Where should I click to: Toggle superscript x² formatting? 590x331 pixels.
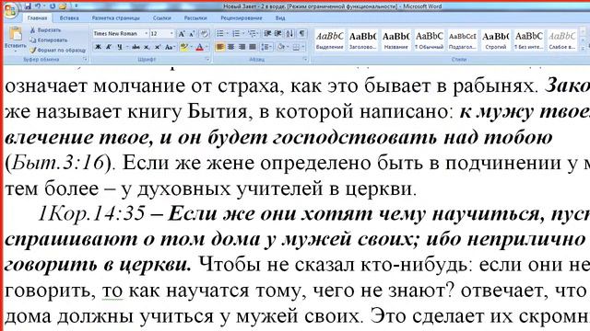point(158,47)
